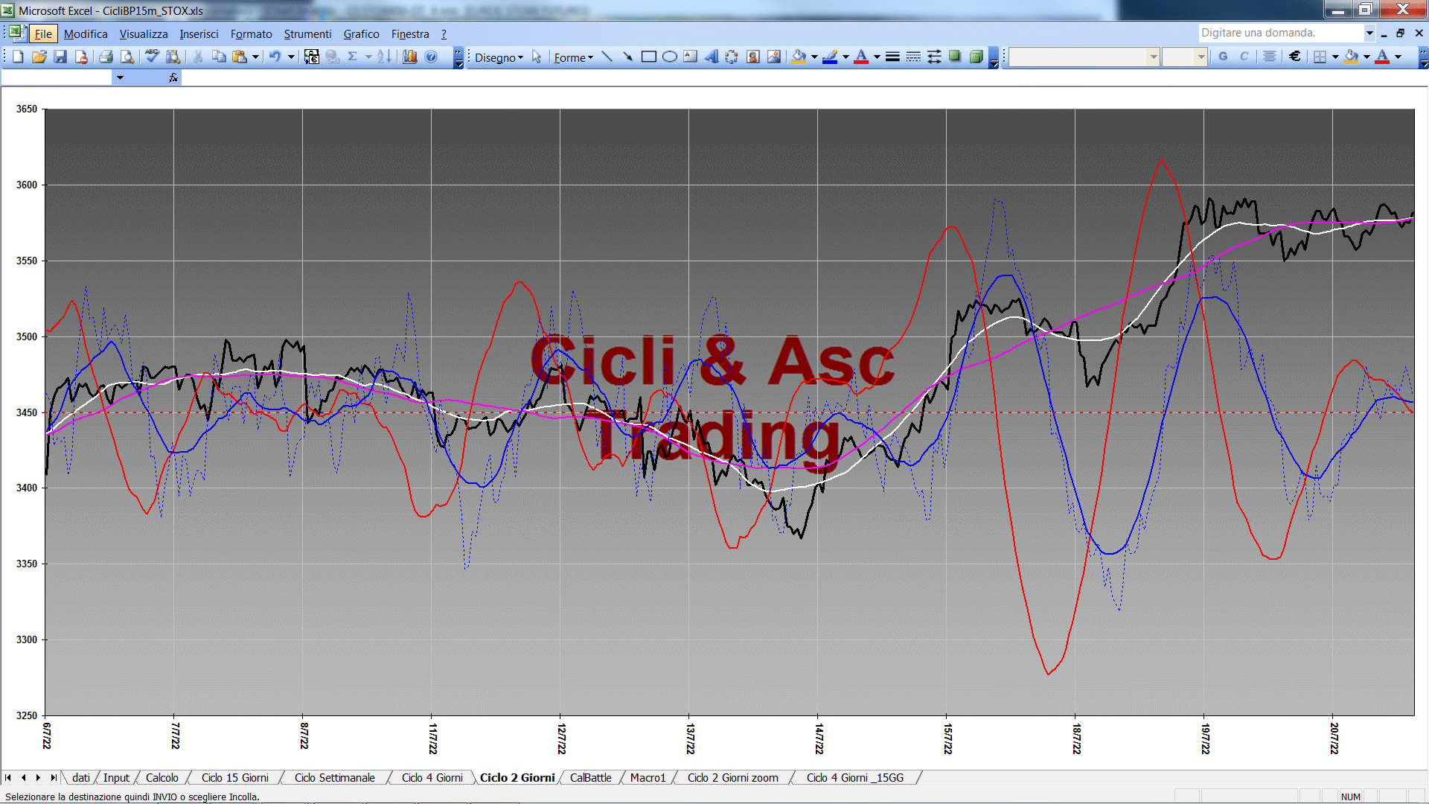Go to the first sheet tab
1429x804 pixels.
[x=8, y=777]
